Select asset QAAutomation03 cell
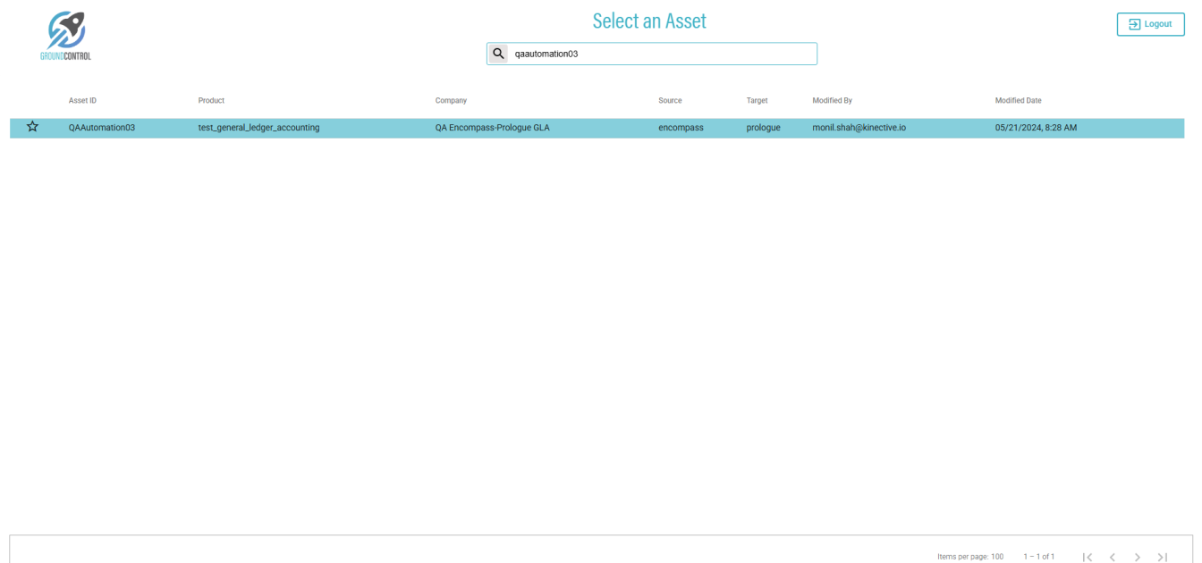 click(x=102, y=128)
